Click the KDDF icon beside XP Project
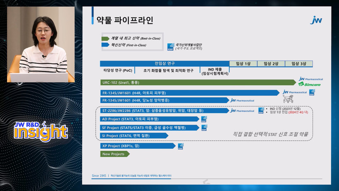 click(x=181, y=146)
